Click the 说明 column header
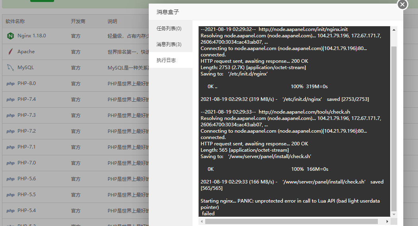418x226 pixels. coord(112,21)
